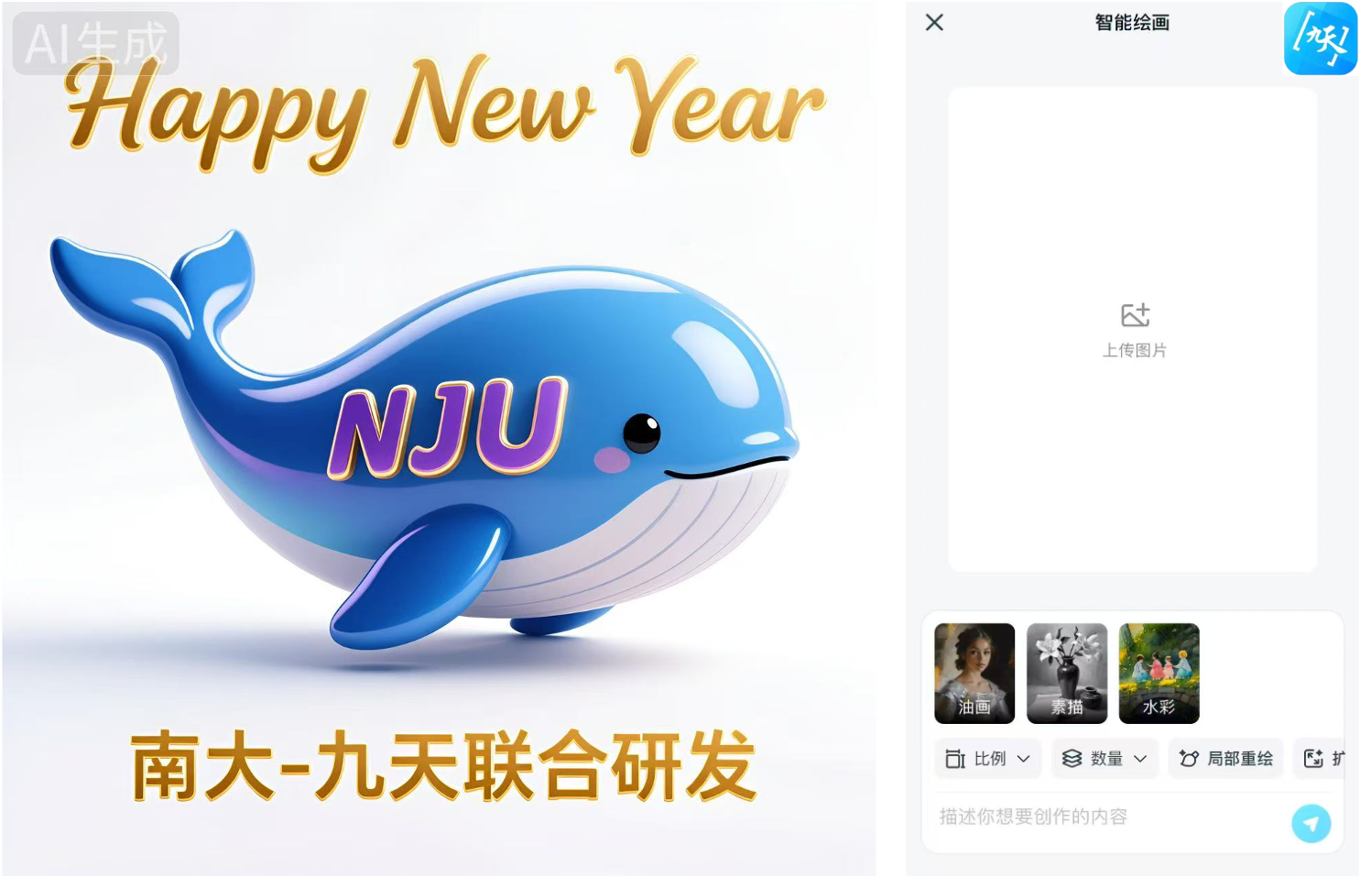Click the Jiutian app logo icon

pos(1320,38)
